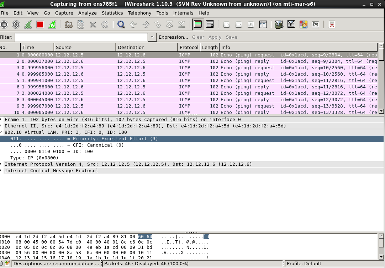This screenshot has width=385, height=268.
Task: Sort by Destination column header
Action: [x=147, y=47]
